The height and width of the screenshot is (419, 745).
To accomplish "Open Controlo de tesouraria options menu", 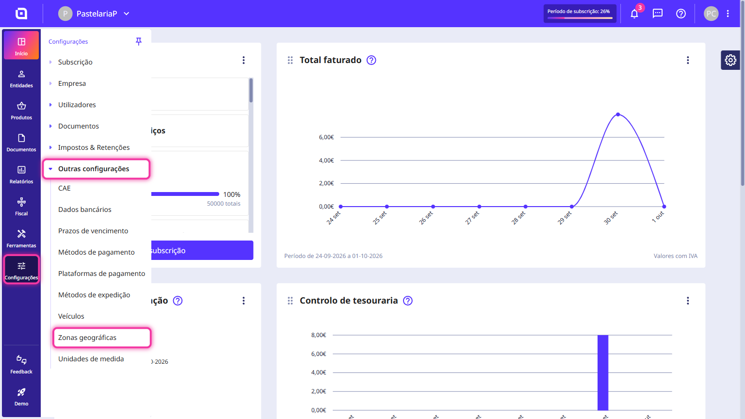I will point(688,301).
